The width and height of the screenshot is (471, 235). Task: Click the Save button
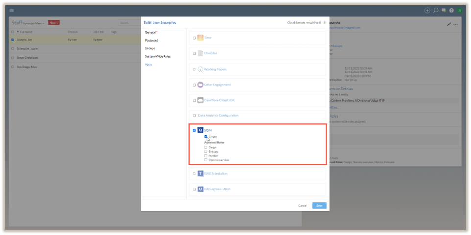319,206
